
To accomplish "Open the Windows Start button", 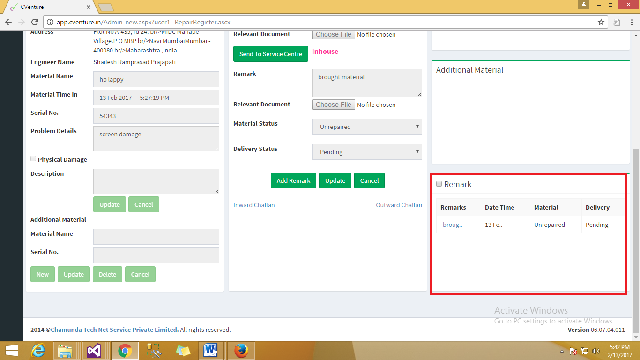I will pos(11,350).
